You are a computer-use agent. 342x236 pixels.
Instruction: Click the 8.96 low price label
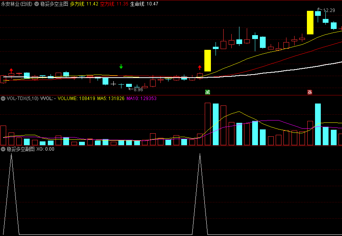pyautogui.click(x=138, y=90)
